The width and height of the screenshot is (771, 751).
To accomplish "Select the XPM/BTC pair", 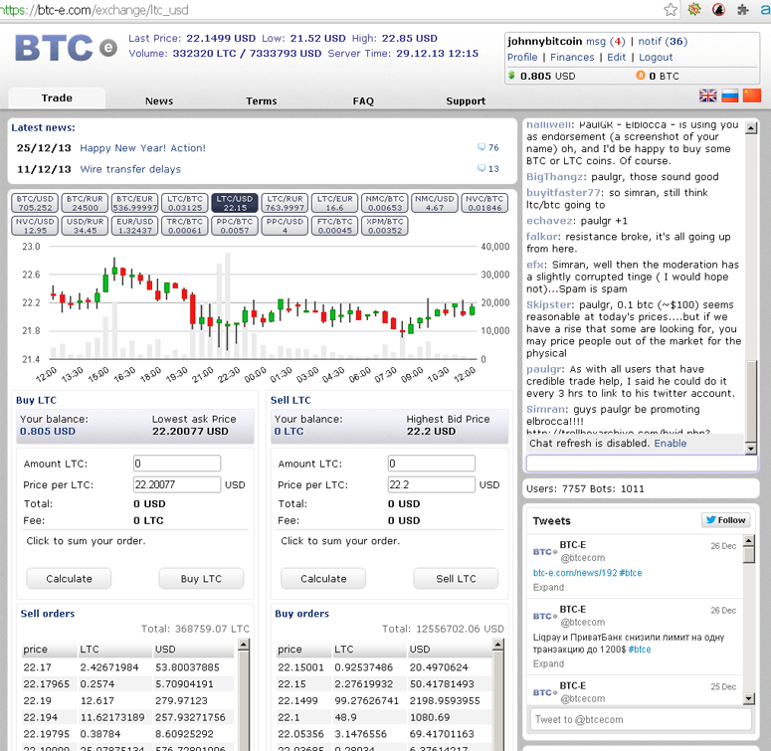I will (x=385, y=226).
